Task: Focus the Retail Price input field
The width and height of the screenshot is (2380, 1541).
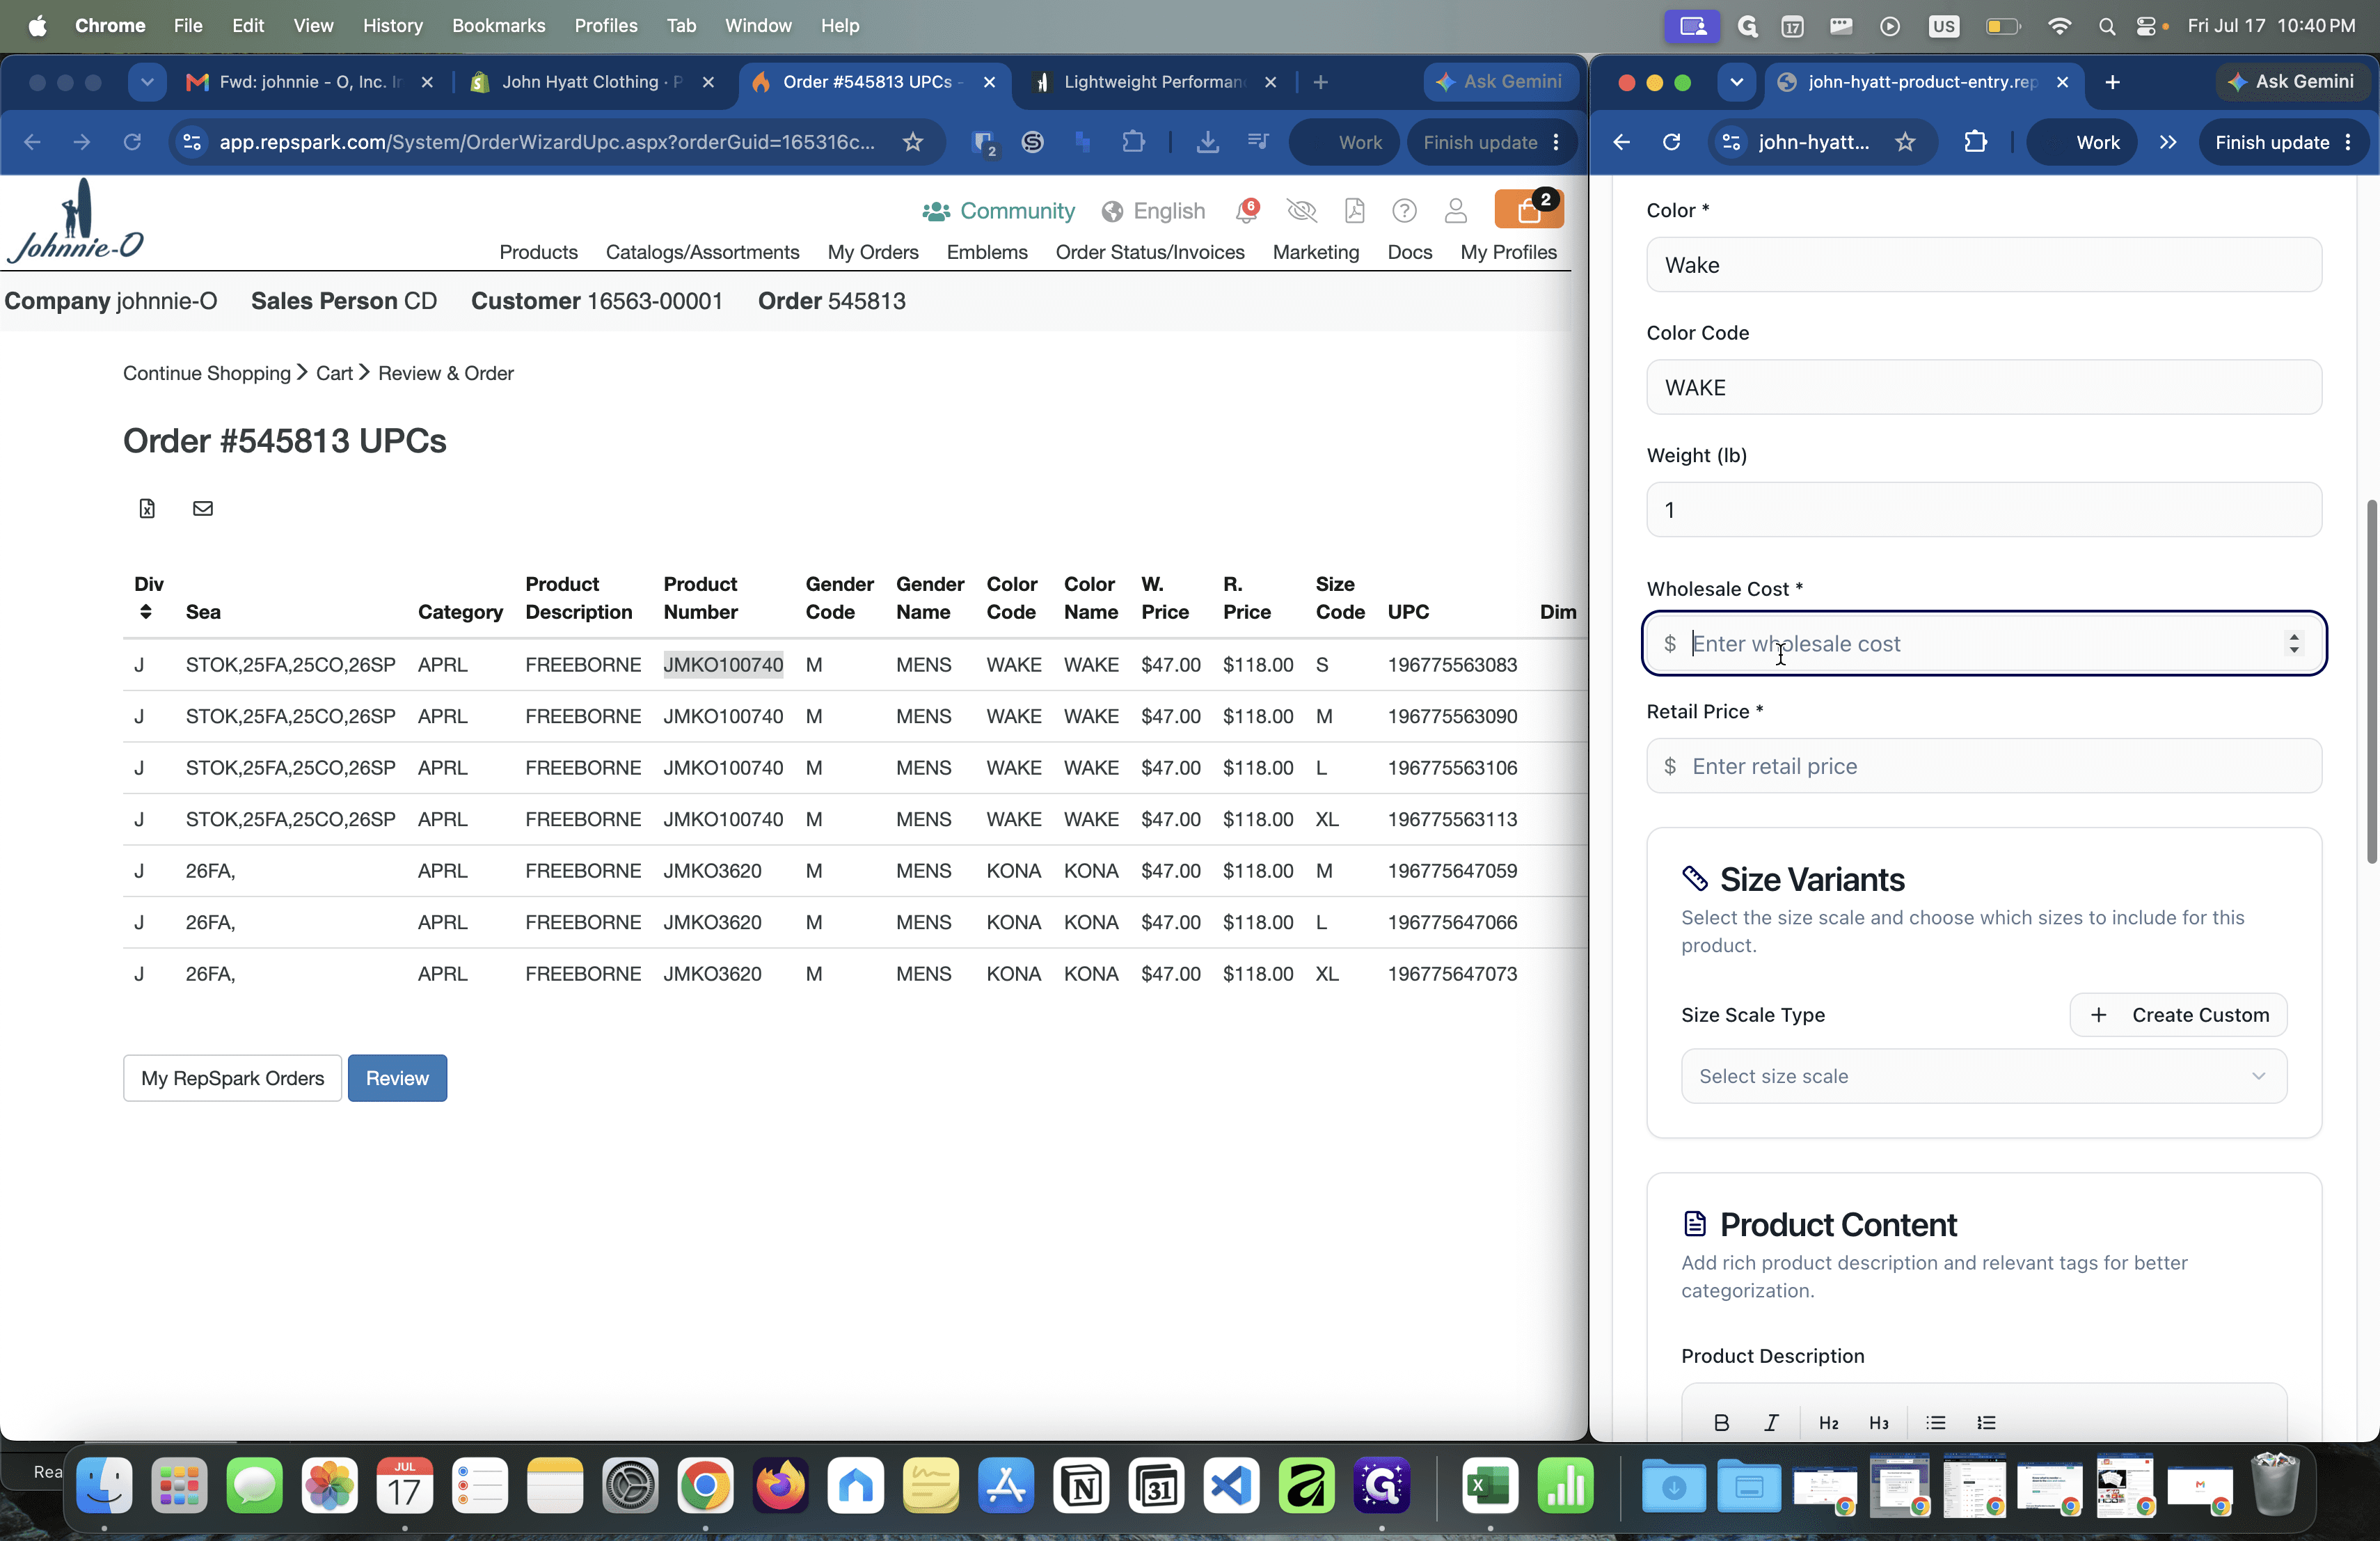Action: coord(1983,766)
